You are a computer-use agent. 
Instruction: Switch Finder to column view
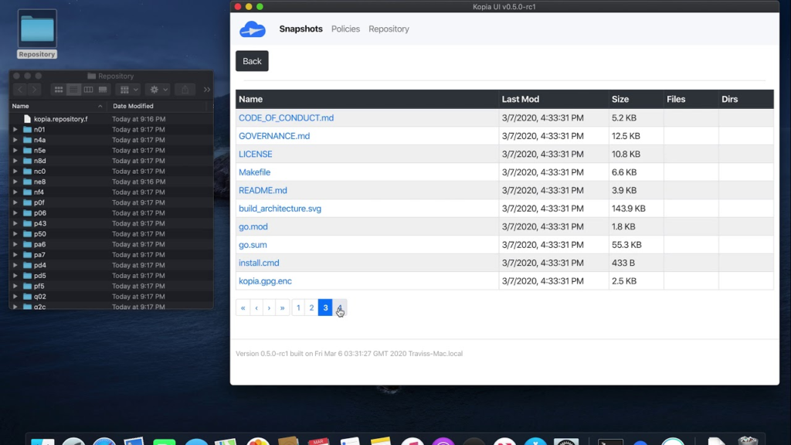coord(88,90)
